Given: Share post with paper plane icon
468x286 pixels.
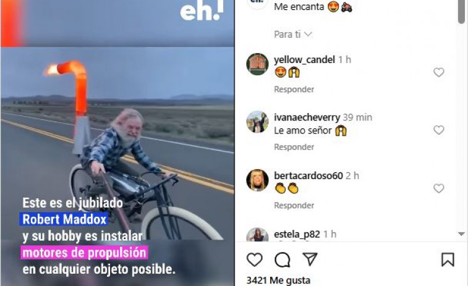Looking at the screenshot, I should tap(310, 259).
